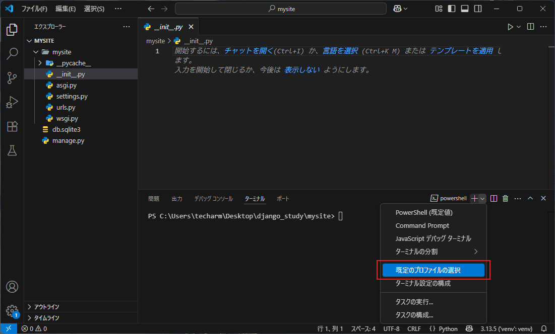The width and height of the screenshot is (555, 334).
Task: Create a new terminal with plus icon
Action: click(474, 198)
